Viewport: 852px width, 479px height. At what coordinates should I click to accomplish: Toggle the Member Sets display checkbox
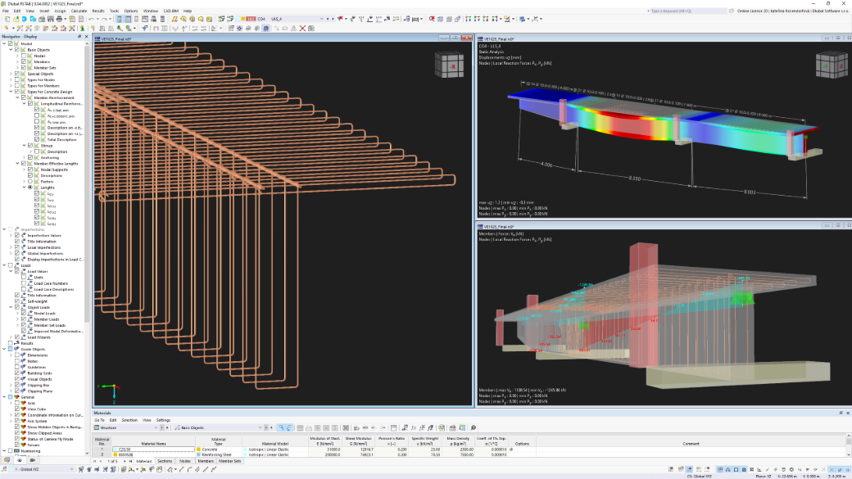tap(24, 68)
